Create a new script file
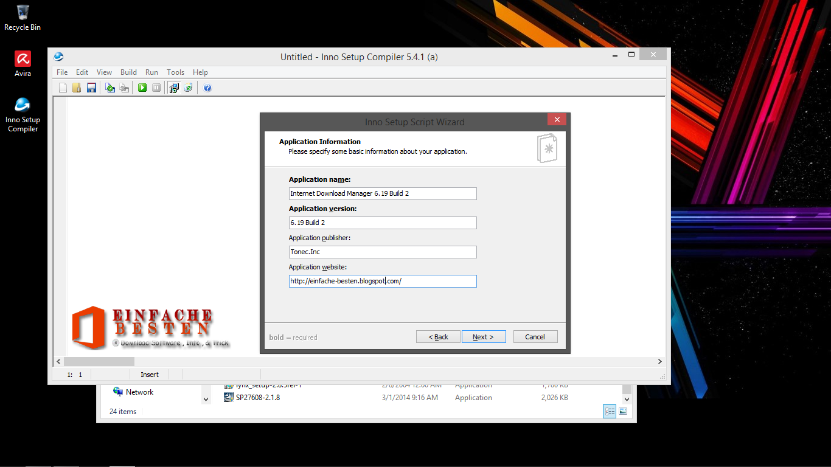The width and height of the screenshot is (831, 467). (x=63, y=88)
